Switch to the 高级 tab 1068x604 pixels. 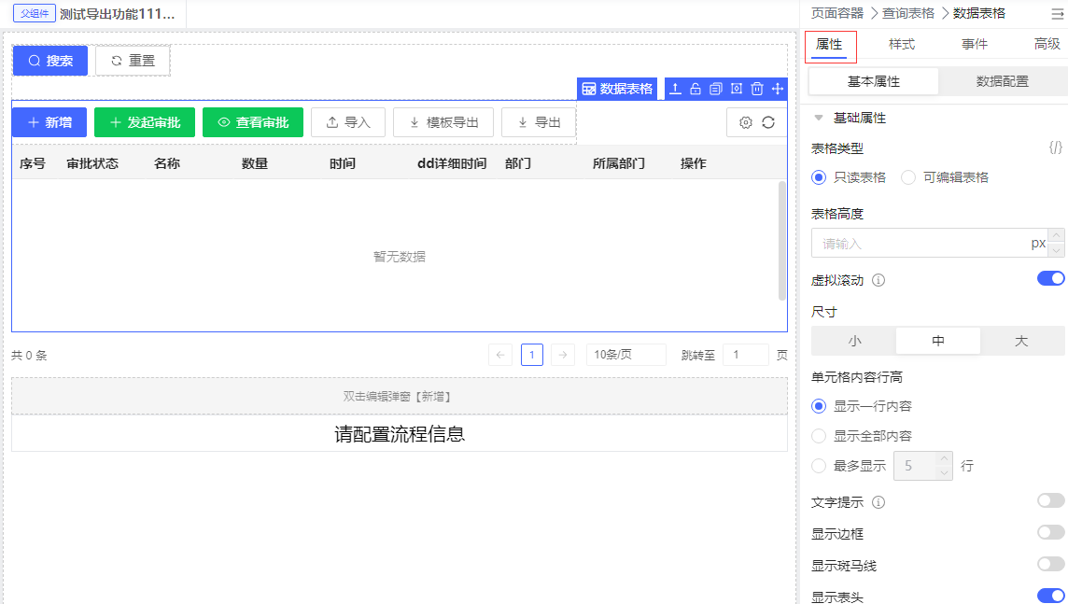tap(1047, 44)
